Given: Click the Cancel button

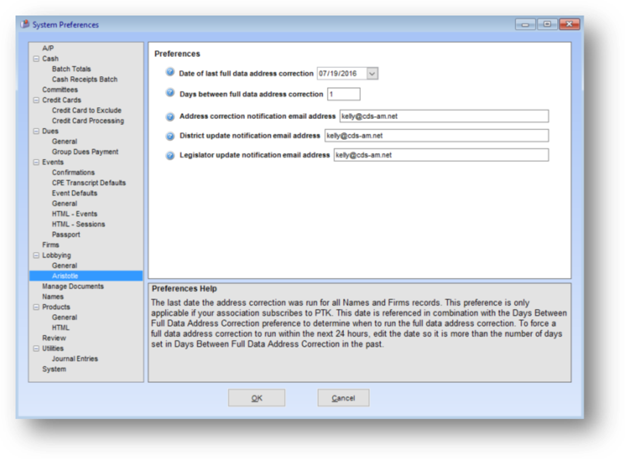Looking at the screenshot, I should pyautogui.click(x=343, y=398).
